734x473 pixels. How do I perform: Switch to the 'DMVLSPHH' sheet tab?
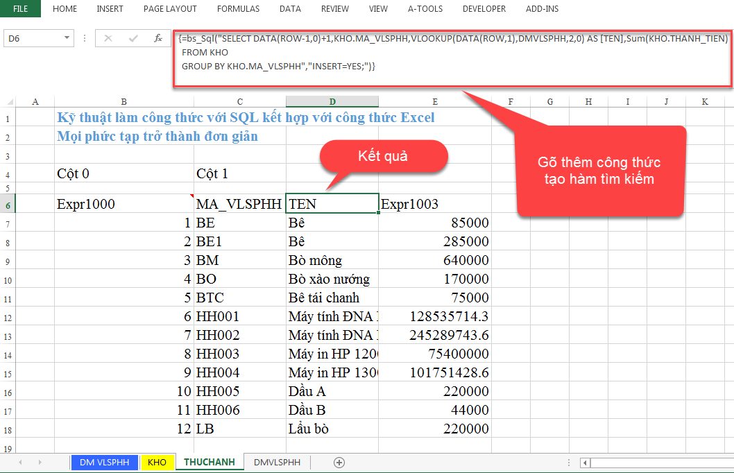pos(277,462)
